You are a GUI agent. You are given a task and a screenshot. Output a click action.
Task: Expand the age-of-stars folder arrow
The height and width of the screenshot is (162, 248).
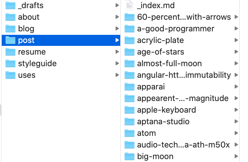[236, 52]
